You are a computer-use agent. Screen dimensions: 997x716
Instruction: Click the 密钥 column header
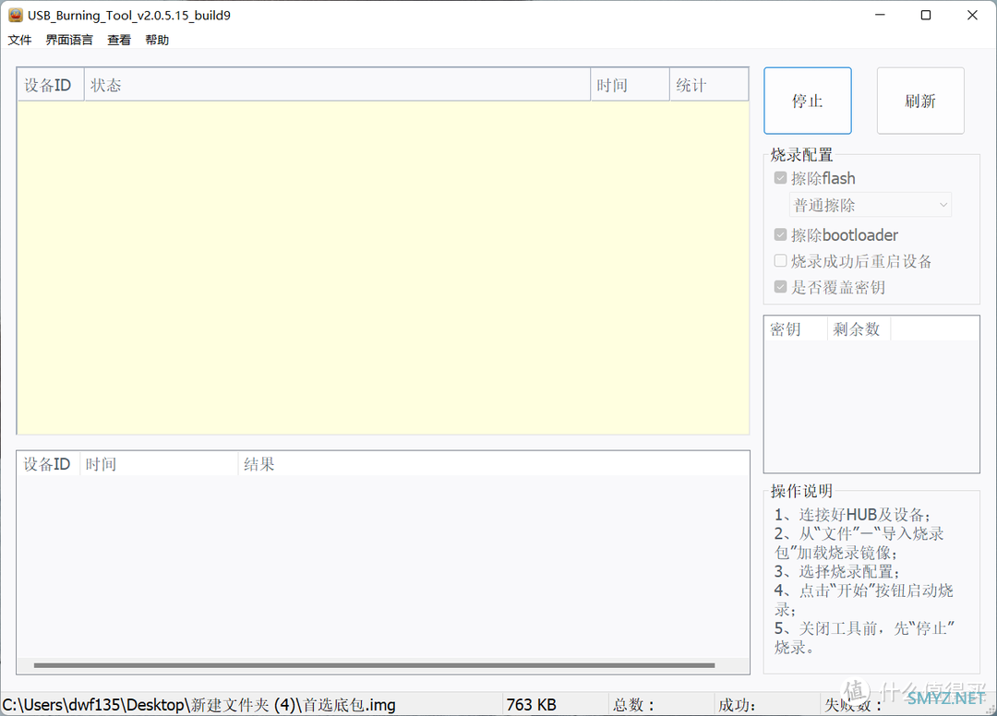796,328
